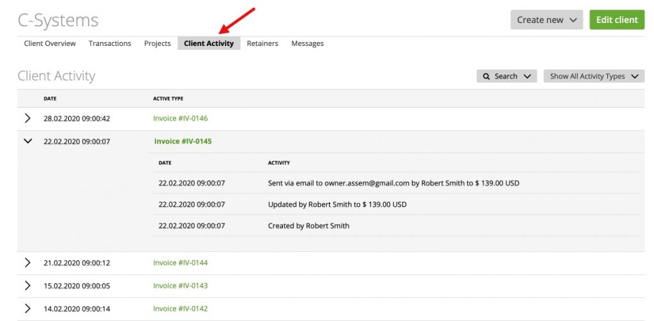Open Invoice #IV-0146 link
Image resolution: width=654 pixels, height=321 pixels.
180,119
